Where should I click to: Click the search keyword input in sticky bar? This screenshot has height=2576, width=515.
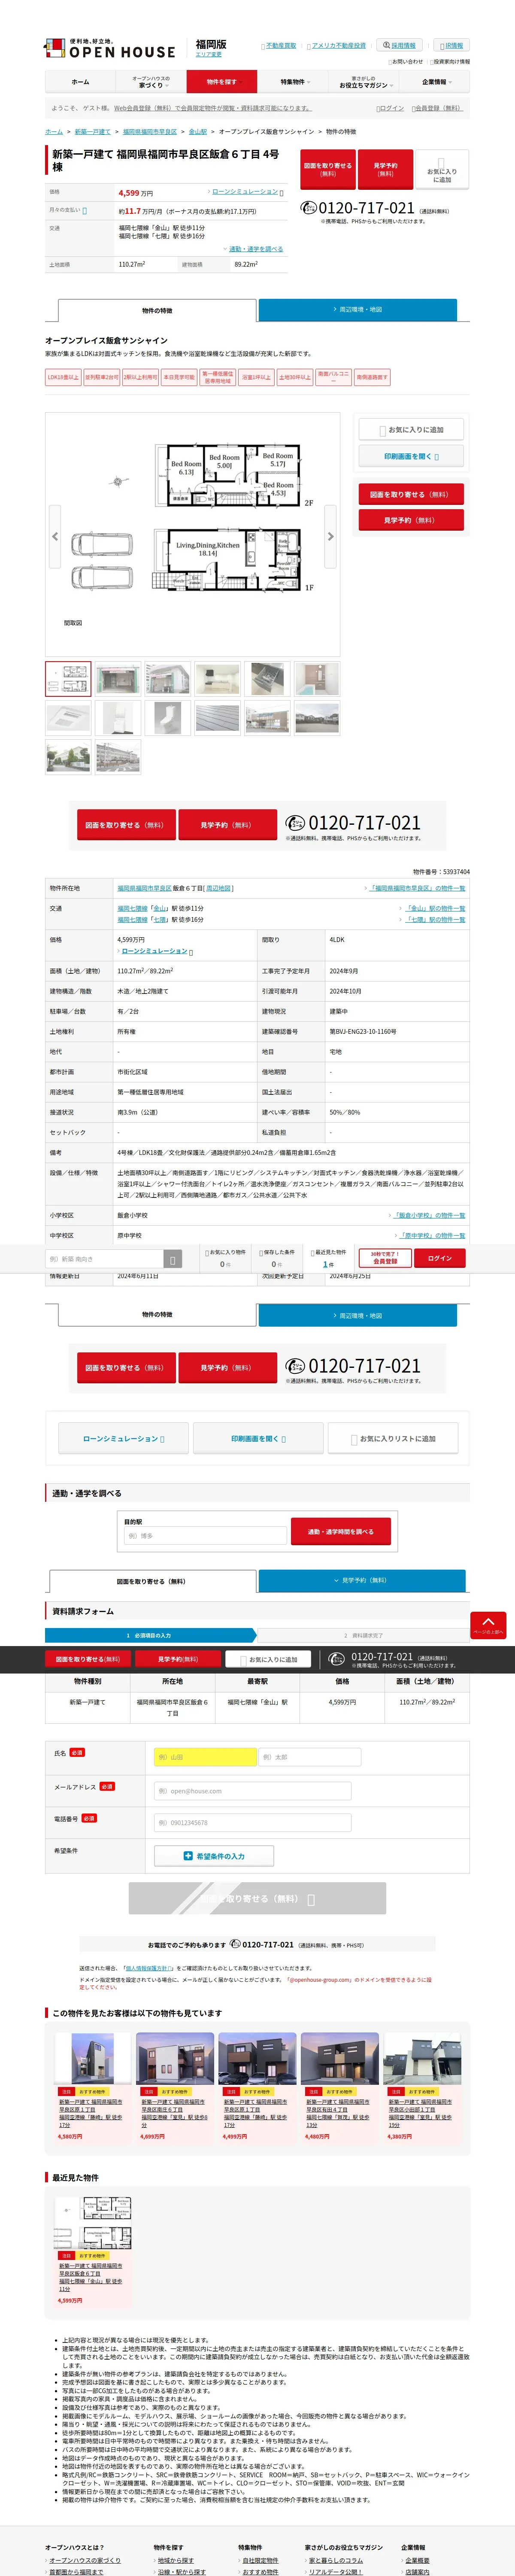tap(103, 1259)
